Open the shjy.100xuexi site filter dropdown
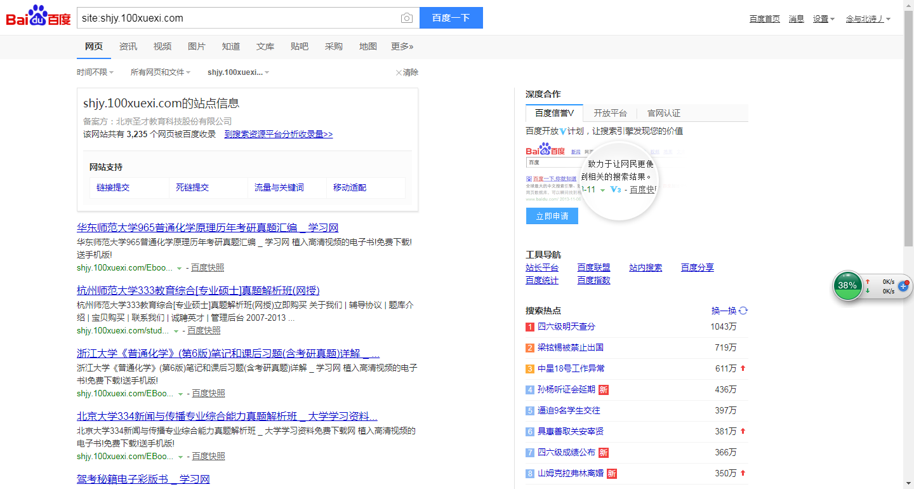This screenshot has height=489, width=914. [239, 72]
